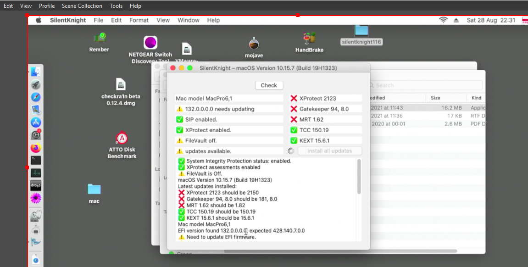Viewport: 528px width, 267px height.
Task: Open the App Store Dock icon
Action: (x=36, y=122)
